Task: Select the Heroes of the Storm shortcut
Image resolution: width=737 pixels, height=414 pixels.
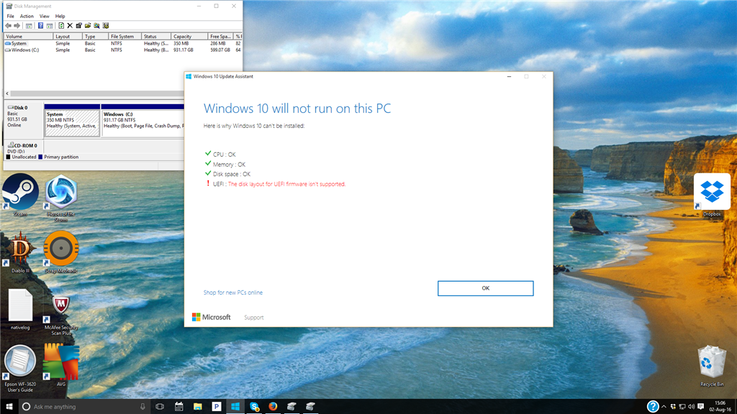Action: point(61,197)
